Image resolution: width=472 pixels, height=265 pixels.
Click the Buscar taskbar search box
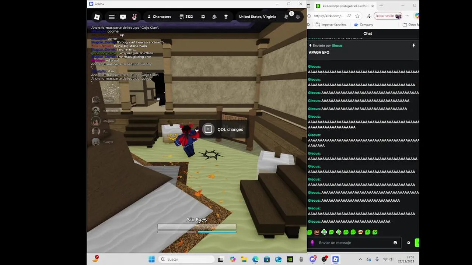(x=186, y=259)
